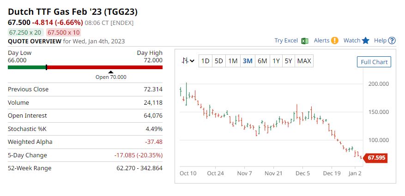
Task: Switch chart to 1M range
Action: tap(233, 61)
